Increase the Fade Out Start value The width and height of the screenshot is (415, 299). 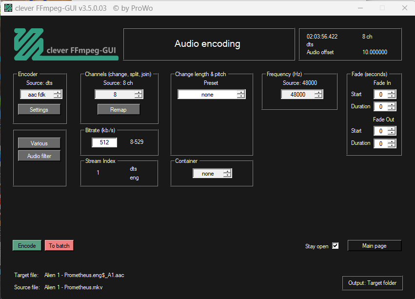pos(392,129)
